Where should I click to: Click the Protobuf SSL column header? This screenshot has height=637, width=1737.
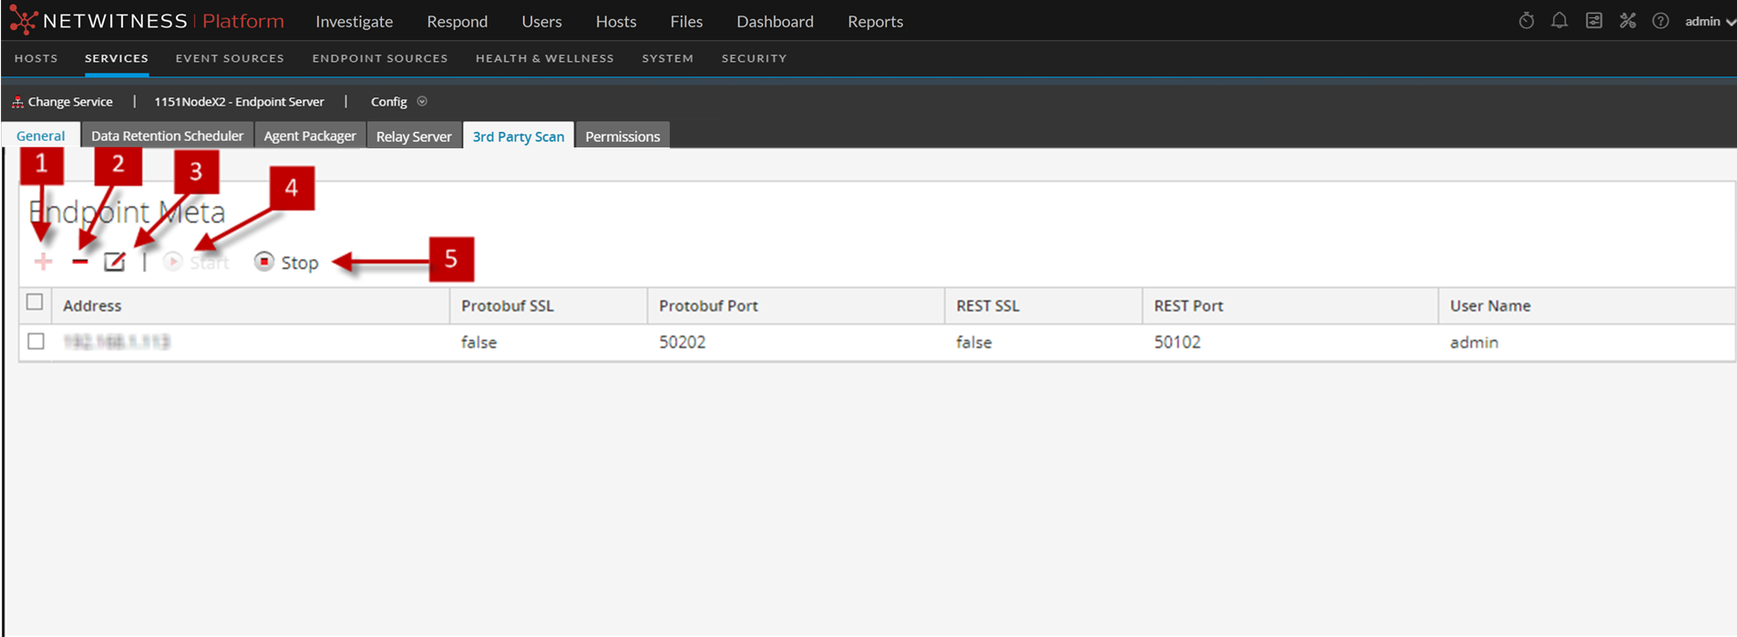pos(549,306)
